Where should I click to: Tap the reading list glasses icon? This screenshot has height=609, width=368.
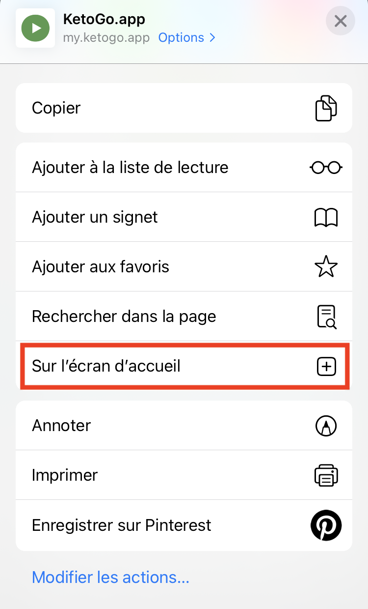pos(326,168)
